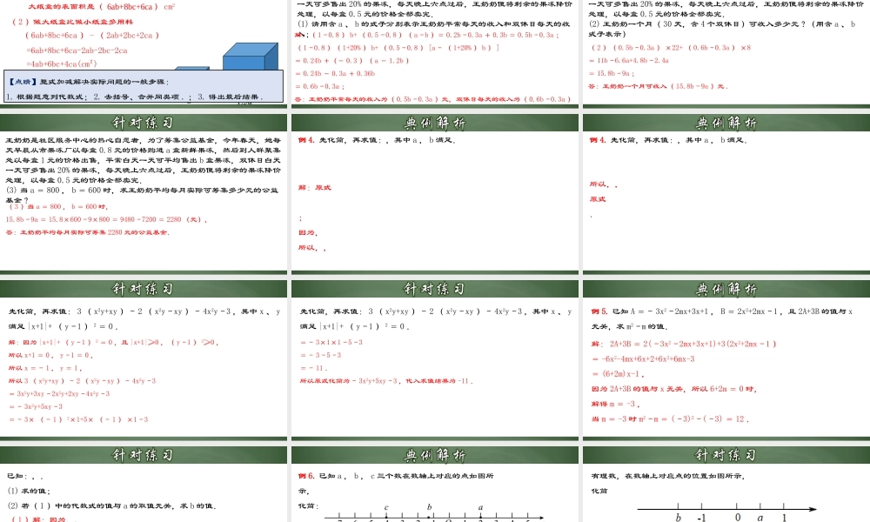Image resolution: width=870 pixels, height=522 pixels.
Task: Click 针对练习 header above the a=800 problem
Action: 144,122
